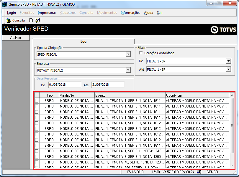Click the Gemco app icon in title bar
The width and height of the screenshot is (239, 177).
5,4
